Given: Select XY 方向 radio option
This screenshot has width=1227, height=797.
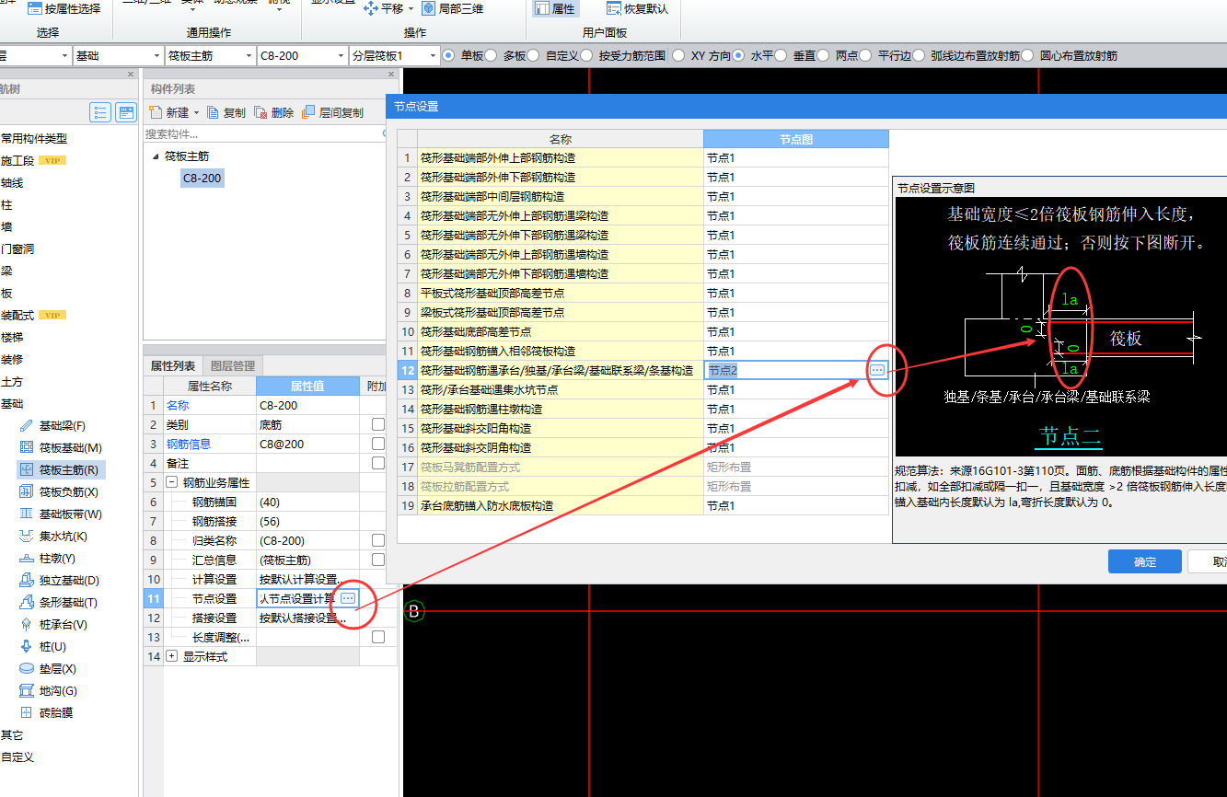Looking at the screenshot, I should pyautogui.click(x=678, y=56).
